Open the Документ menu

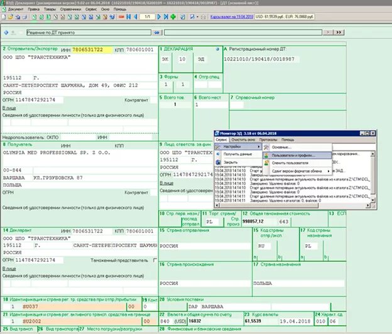(x=16, y=9)
